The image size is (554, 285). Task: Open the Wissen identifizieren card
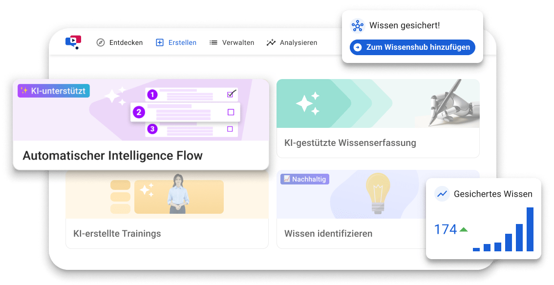click(x=351, y=209)
